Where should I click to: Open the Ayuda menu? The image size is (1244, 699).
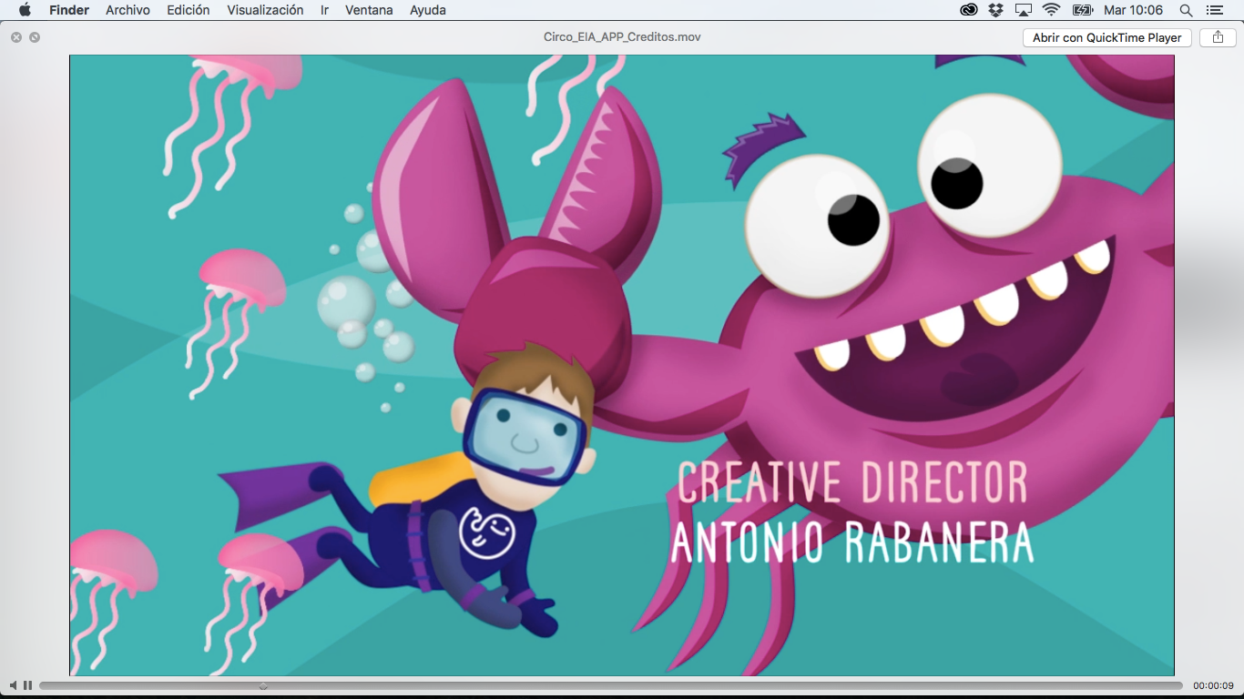pyautogui.click(x=428, y=10)
